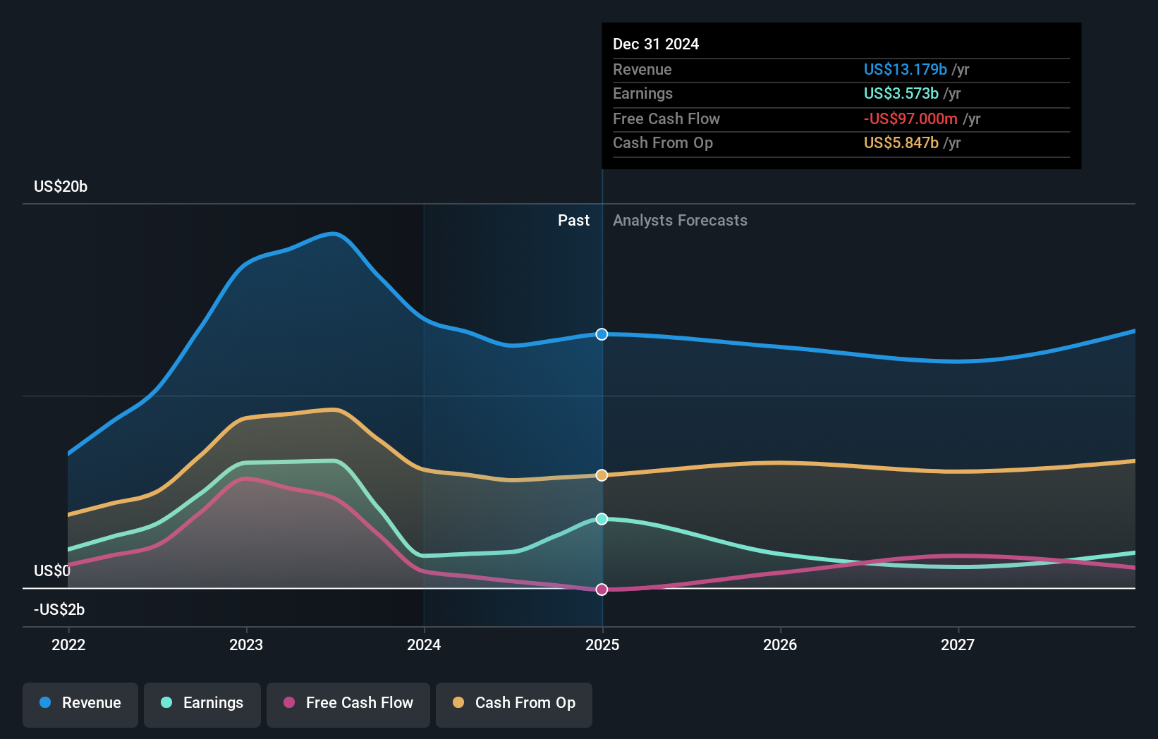Click the Earnings row label in tooltip
1158x739 pixels.
pos(642,93)
